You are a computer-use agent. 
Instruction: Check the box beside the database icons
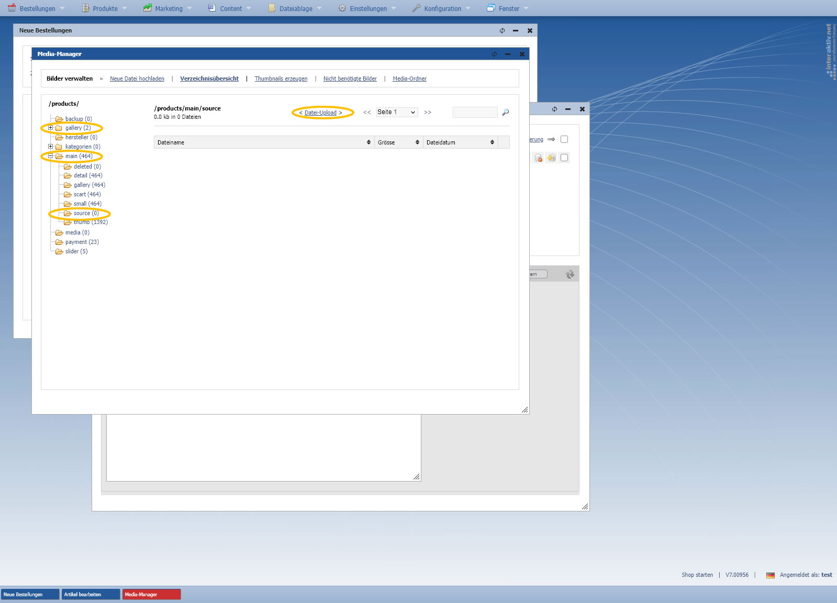click(x=564, y=158)
